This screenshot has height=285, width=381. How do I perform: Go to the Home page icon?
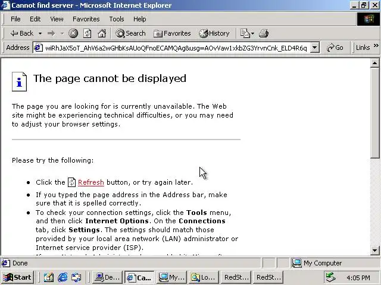click(102, 33)
